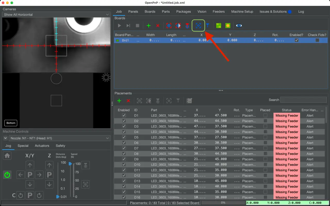Collapse Machine Controls with the chevron
The height and width of the screenshot is (206, 330).
[5, 138]
